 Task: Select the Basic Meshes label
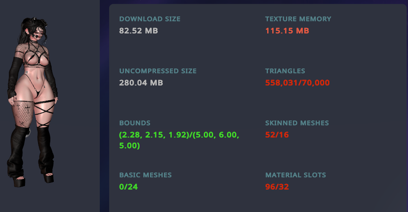click(145, 175)
